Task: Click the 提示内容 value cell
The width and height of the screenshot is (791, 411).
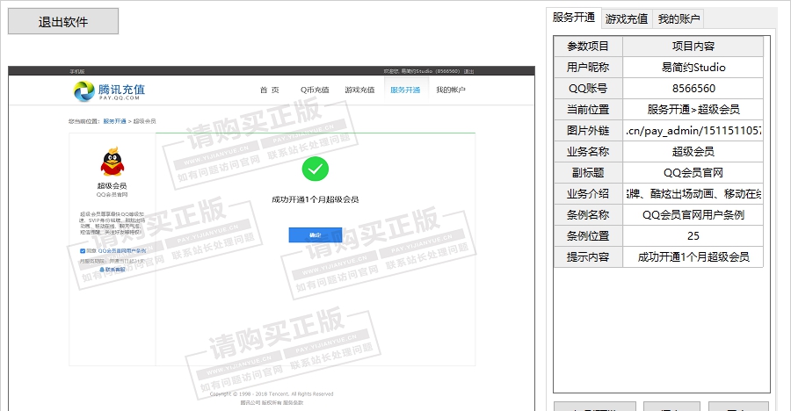Action: click(693, 256)
